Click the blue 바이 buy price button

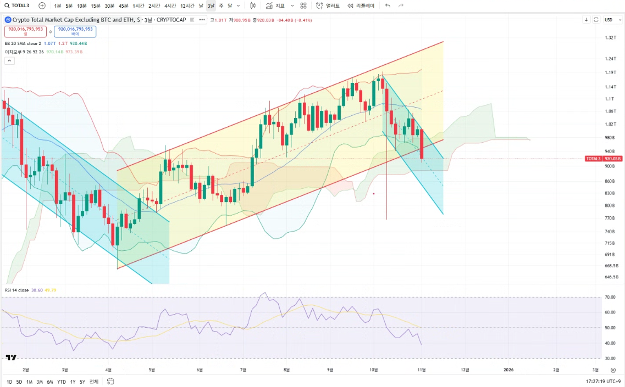coord(75,31)
